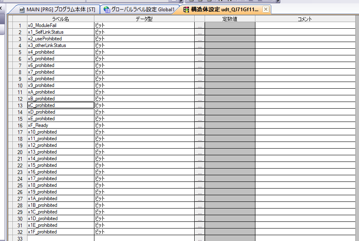Click data type cell of x5_prohibited

[144, 59]
